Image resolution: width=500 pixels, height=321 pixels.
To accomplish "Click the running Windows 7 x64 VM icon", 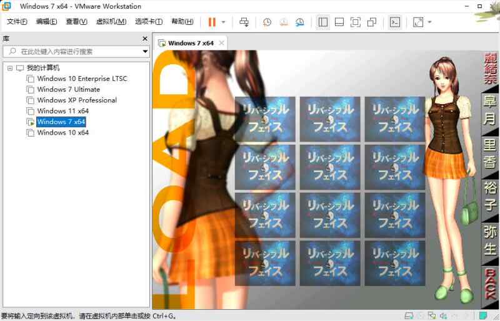I will 30,122.
